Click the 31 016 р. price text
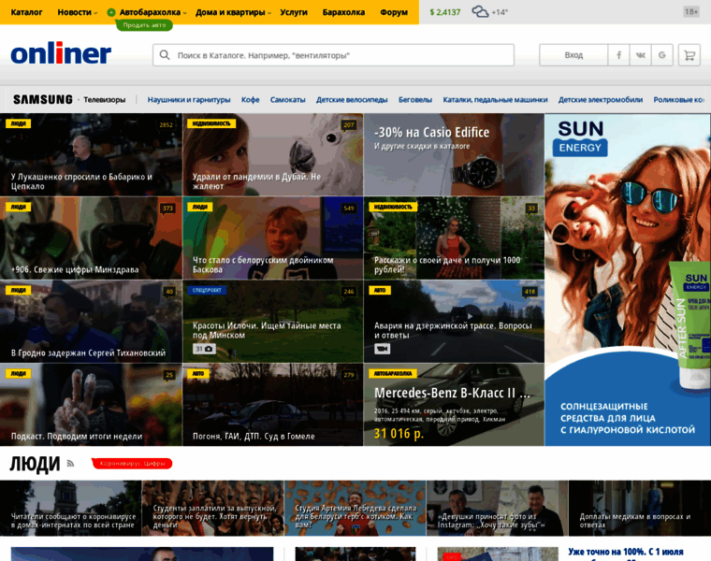This screenshot has height=561, width=711. (x=399, y=434)
